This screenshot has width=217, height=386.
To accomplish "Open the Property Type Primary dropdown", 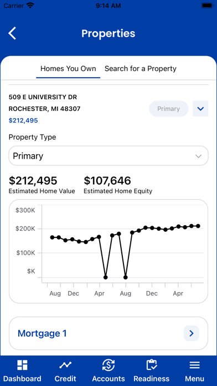I will click(108, 156).
